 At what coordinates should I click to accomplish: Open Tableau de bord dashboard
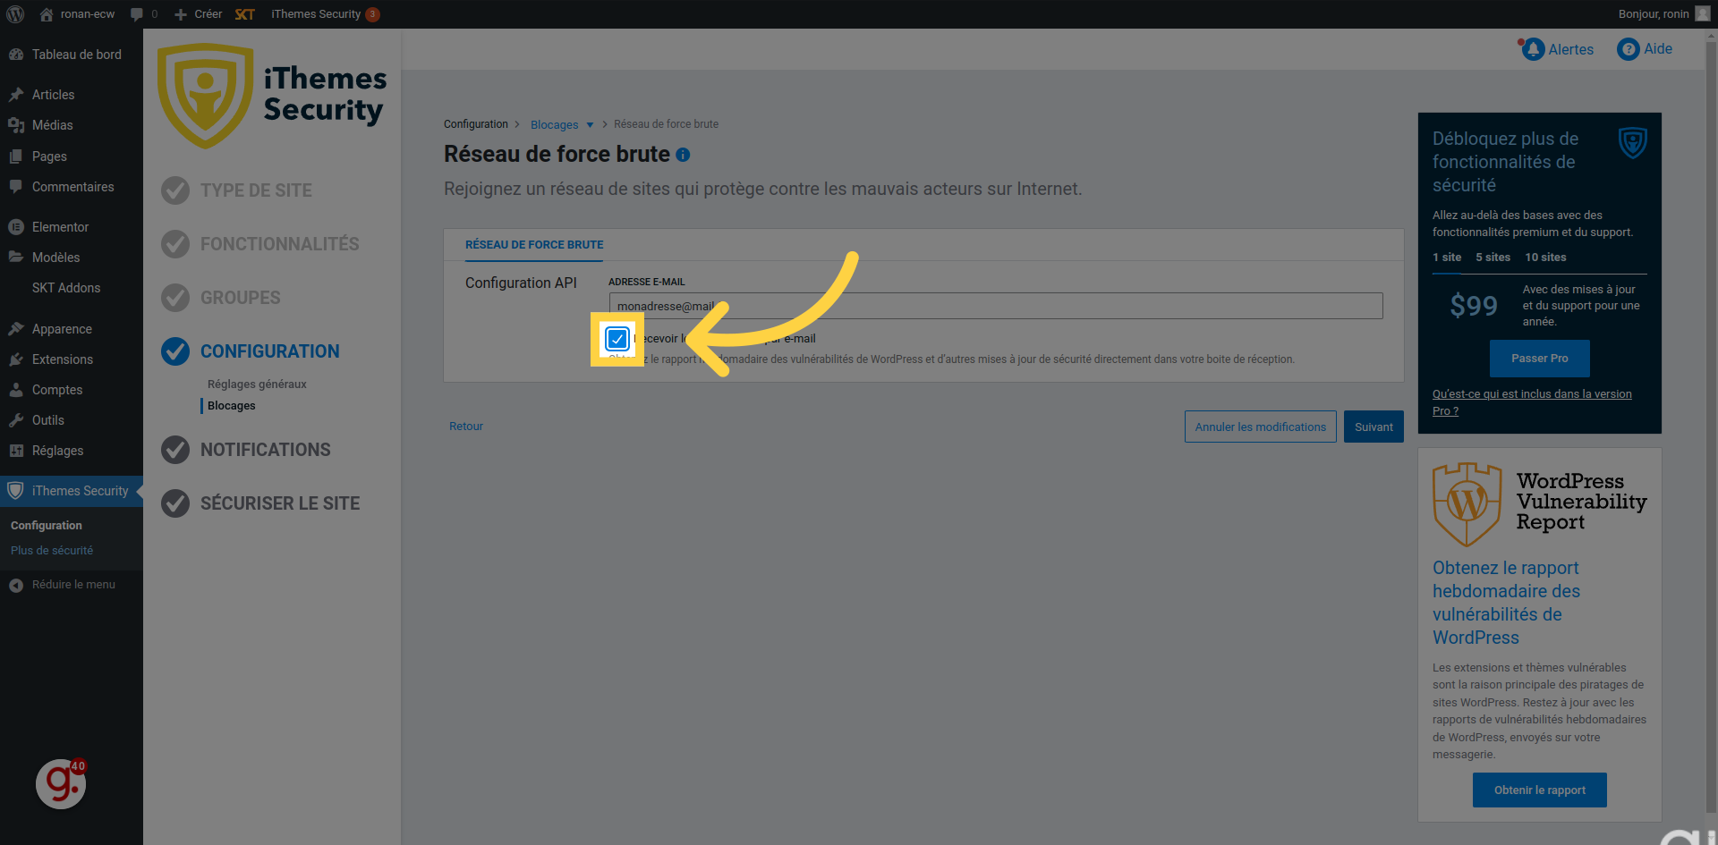pos(72,55)
